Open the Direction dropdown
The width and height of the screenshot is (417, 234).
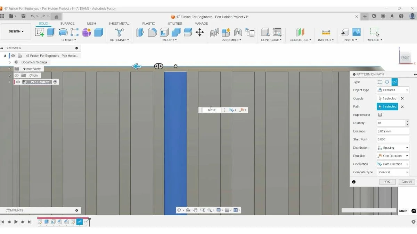point(393,156)
